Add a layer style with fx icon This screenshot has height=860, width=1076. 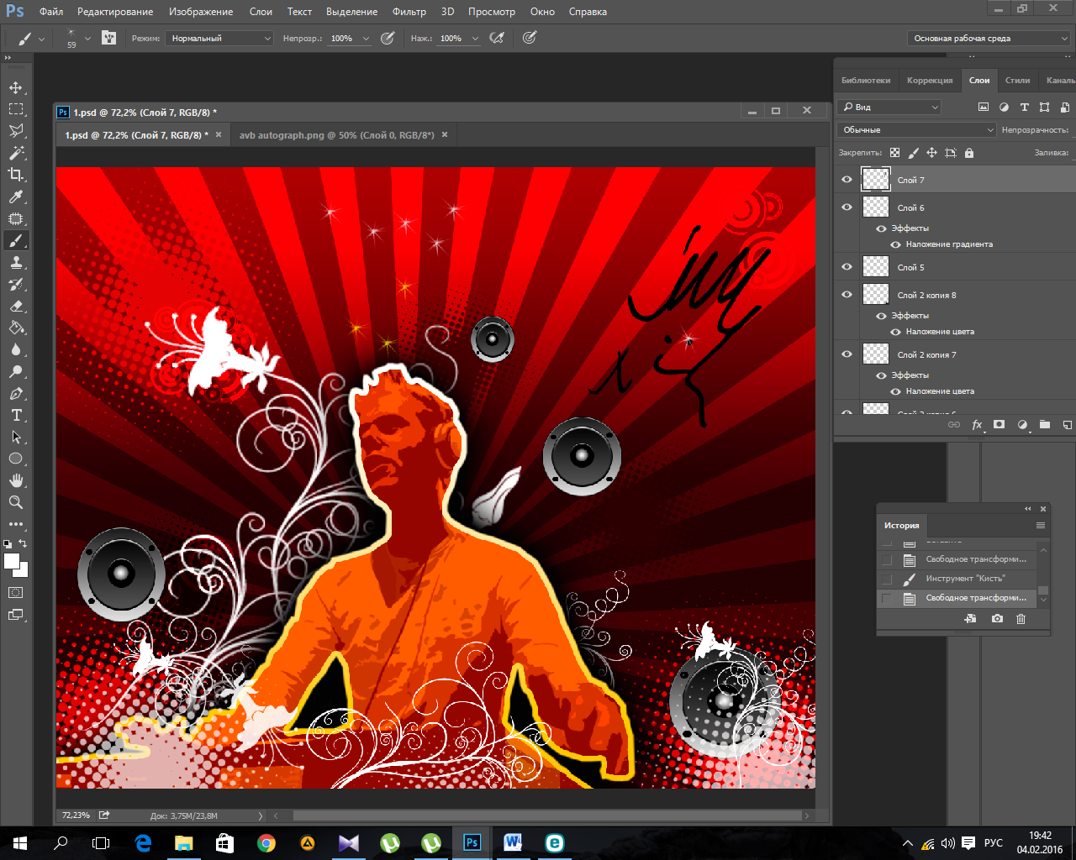coord(977,425)
